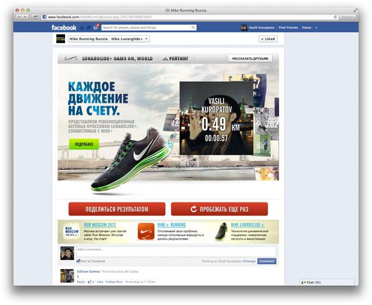Viewport: 372px width, 305px height.
Task: Open Vasili Kuropatov profile name link
Action: click(x=262, y=28)
